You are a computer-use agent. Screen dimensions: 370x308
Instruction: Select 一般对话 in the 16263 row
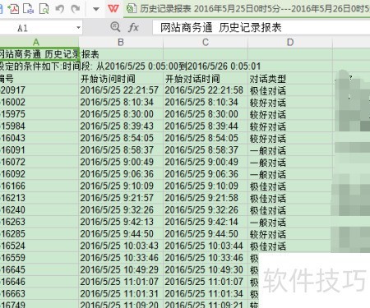click(290, 222)
